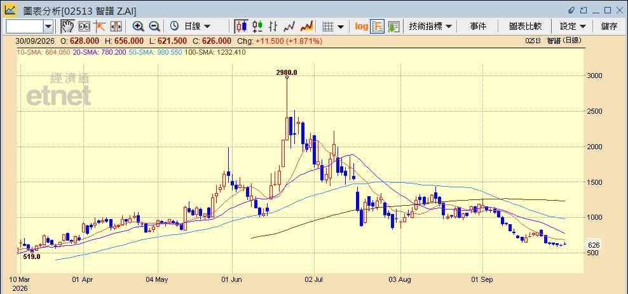This screenshot has height=294, width=628.
Task: Open the grid options dropdown arrow
Action: (x=341, y=27)
